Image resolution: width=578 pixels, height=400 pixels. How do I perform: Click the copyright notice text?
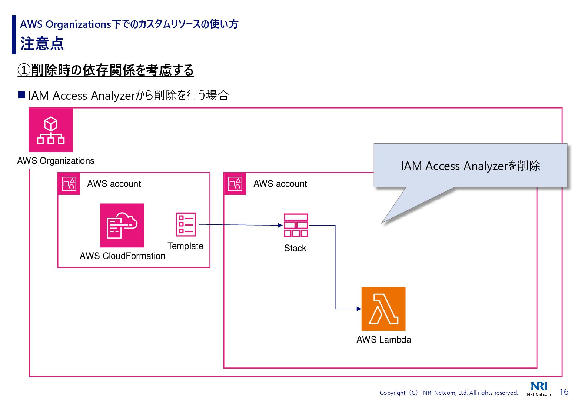[x=449, y=393]
